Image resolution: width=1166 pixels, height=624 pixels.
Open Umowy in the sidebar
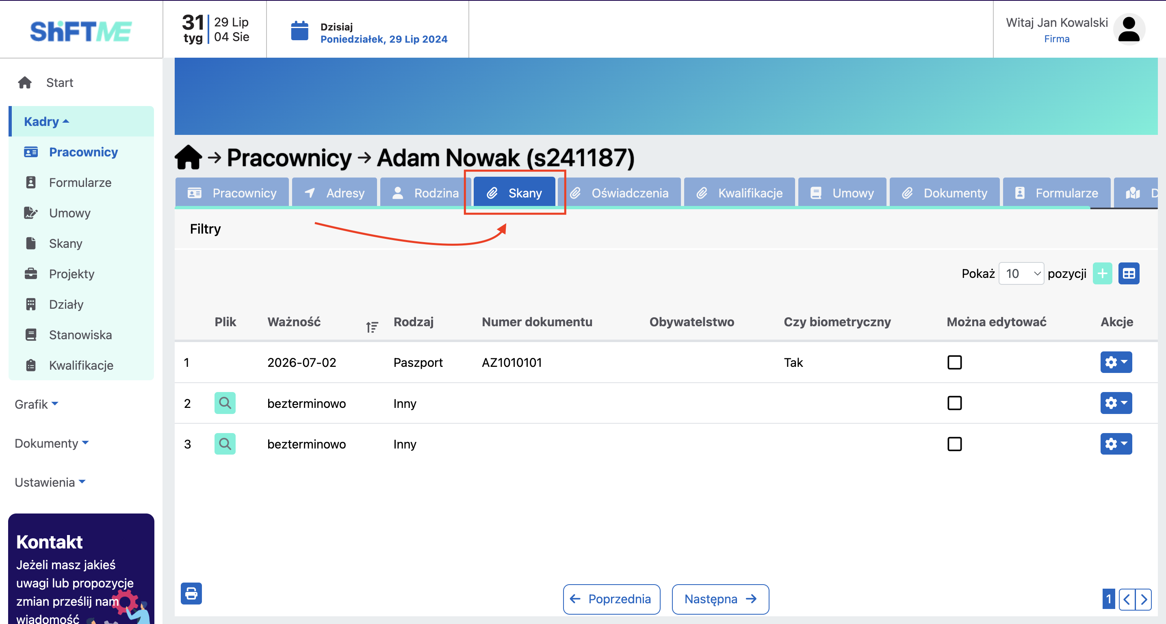pos(70,213)
